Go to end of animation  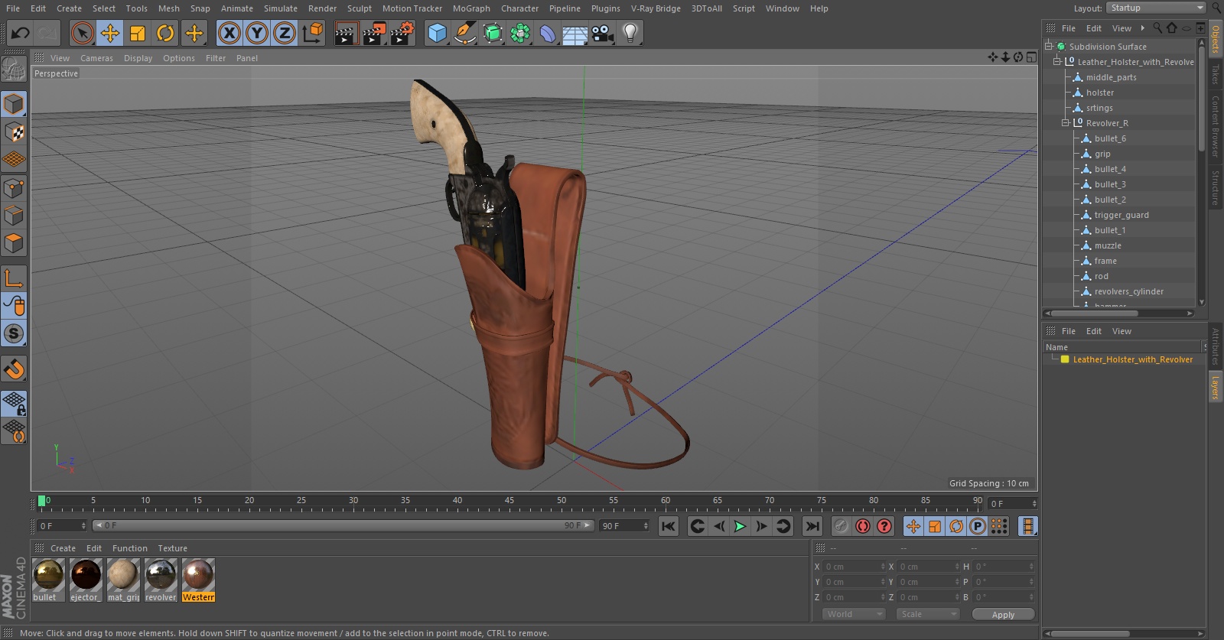(x=812, y=526)
